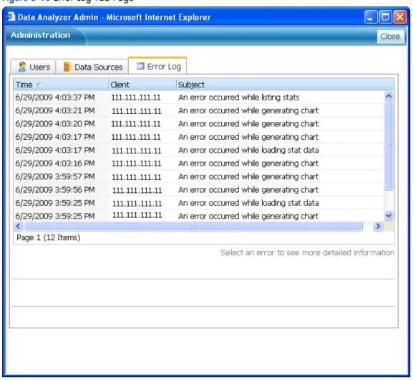Select the Error Log tab

click(157, 66)
